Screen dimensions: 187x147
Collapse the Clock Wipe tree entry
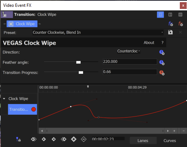coord(4,99)
